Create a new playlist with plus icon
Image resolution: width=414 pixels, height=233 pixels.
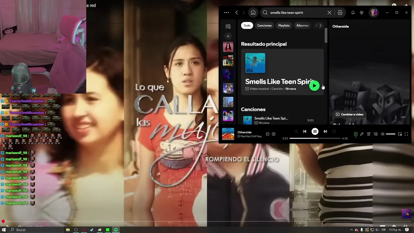228,36
